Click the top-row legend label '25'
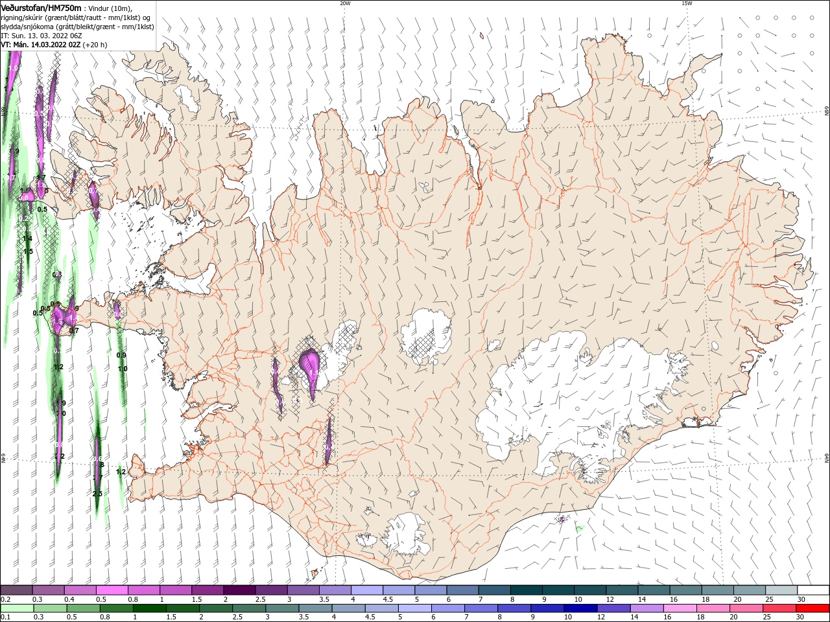Image resolution: width=830 pixels, height=622 pixels. [769, 599]
